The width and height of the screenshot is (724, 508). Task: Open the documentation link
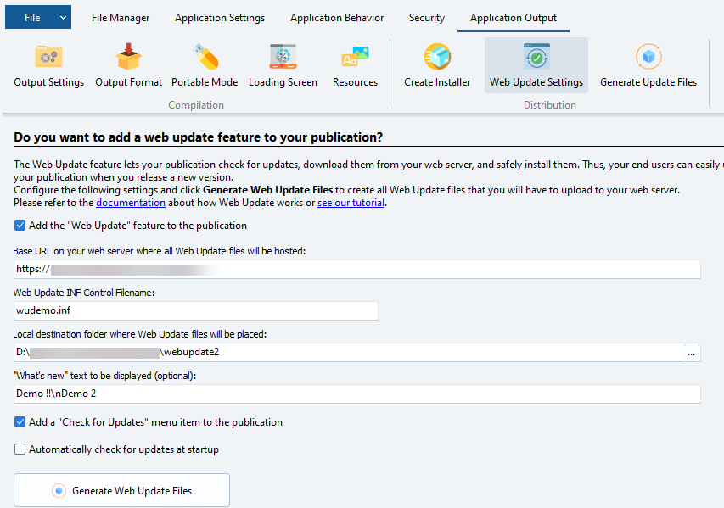[130, 204]
